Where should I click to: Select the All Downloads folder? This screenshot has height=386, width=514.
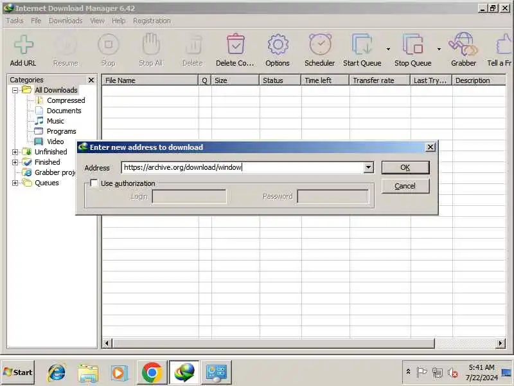pos(56,90)
